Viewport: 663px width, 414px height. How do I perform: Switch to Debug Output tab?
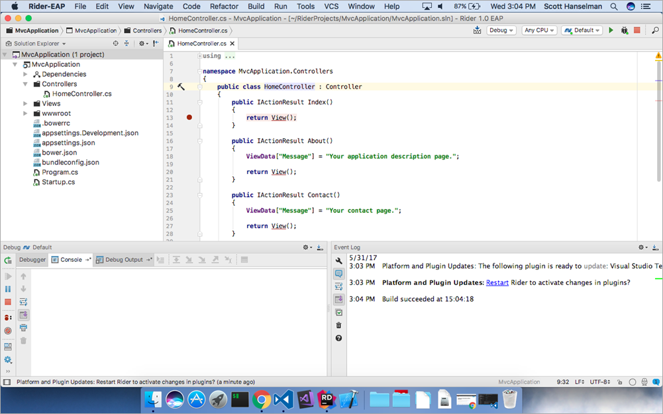123,259
